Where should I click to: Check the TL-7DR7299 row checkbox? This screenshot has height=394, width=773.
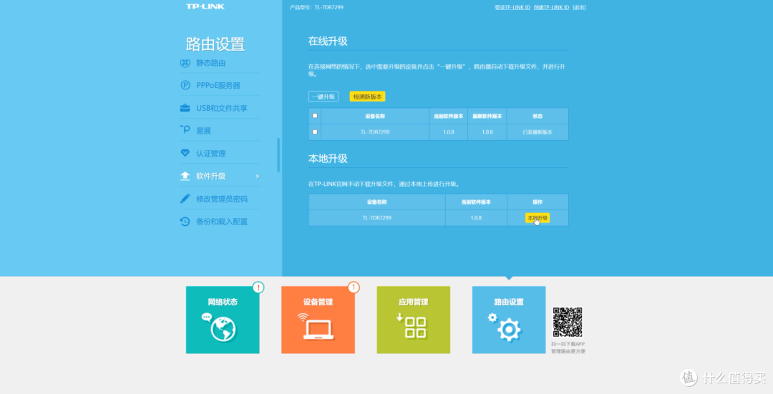[x=315, y=132]
